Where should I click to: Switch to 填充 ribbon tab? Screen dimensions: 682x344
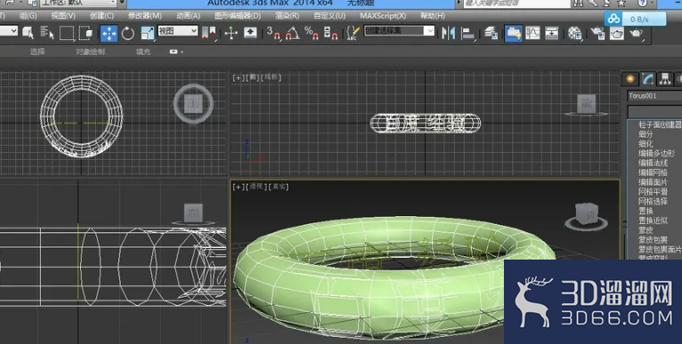coord(143,52)
